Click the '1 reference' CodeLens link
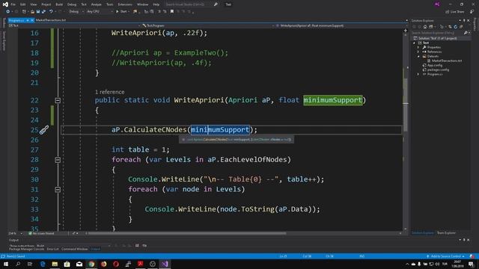The image size is (479, 269). 110,92
